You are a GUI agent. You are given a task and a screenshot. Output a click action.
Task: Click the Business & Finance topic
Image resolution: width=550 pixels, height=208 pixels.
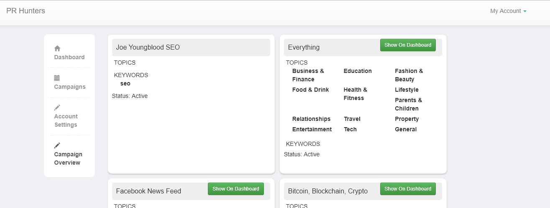[308, 75]
